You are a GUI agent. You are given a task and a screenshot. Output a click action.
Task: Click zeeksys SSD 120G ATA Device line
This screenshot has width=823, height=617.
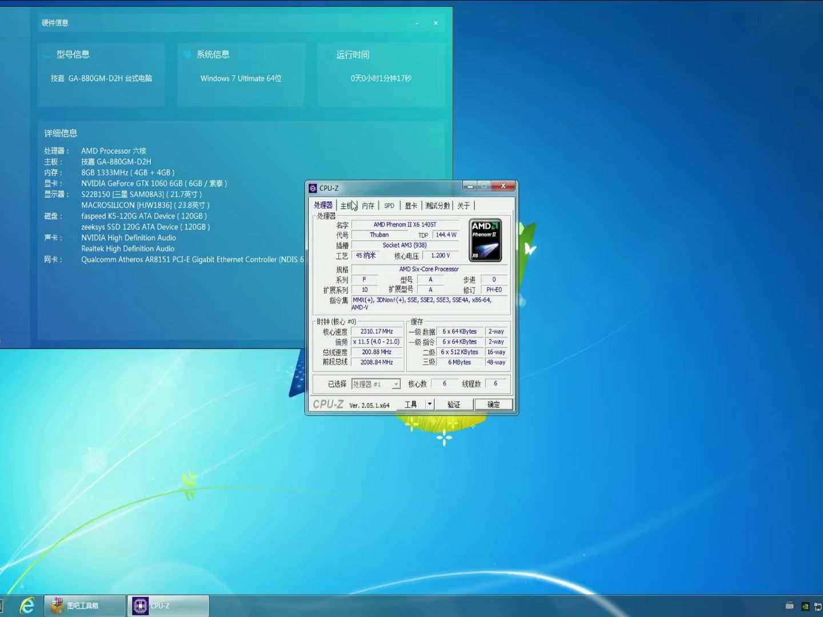[x=146, y=227]
